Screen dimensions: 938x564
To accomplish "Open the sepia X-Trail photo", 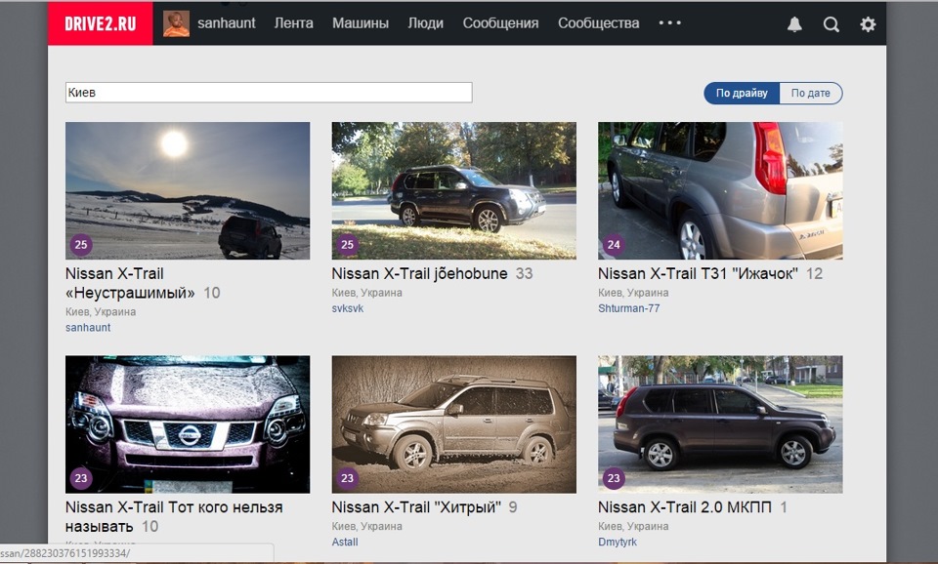I will (454, 424).
